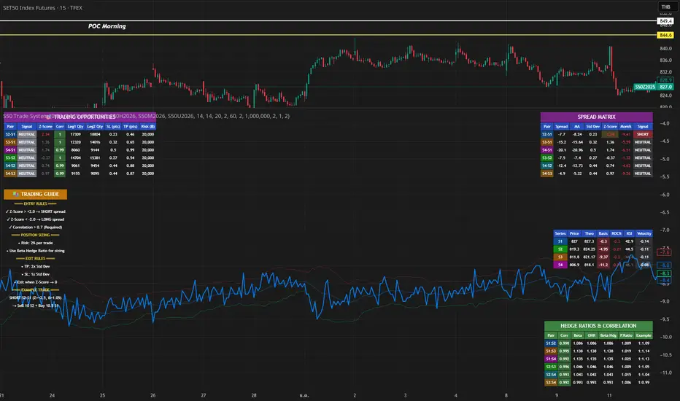Viewport: 680px width, 401px height.
Task: Click the S50U2025 price tag on the scale
Action: pos(644,86)
